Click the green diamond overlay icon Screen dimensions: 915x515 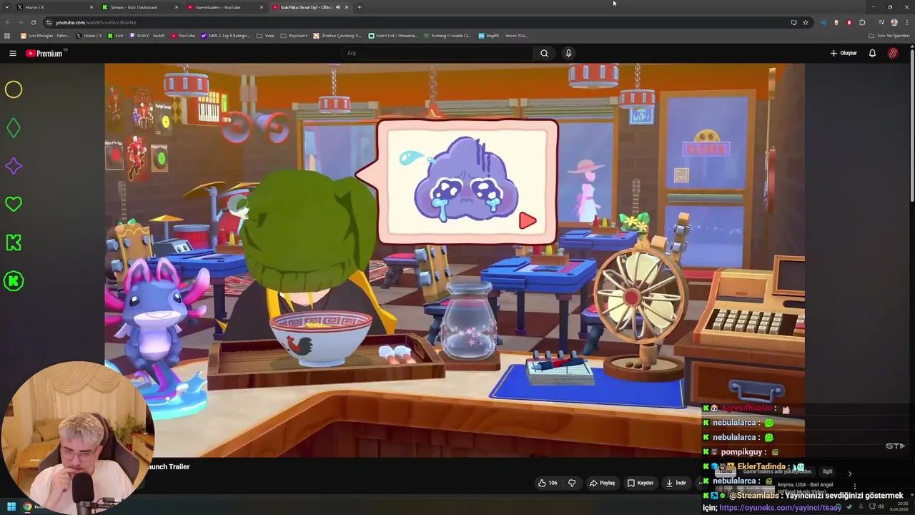point(14,128)
